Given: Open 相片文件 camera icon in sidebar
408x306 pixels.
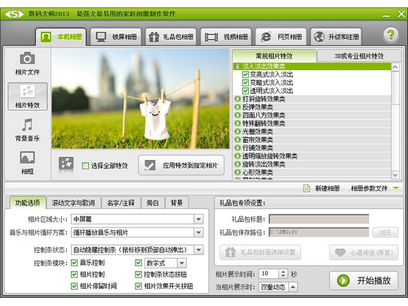Looking at the screenshot, I should click(x=27, y=58).
